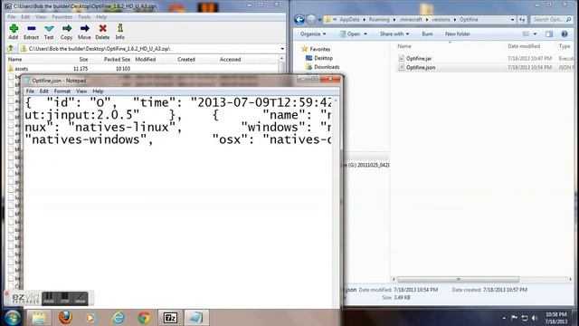Open File menu in 7-Zip window
This screenshot has width=579, height=326.
12,17
